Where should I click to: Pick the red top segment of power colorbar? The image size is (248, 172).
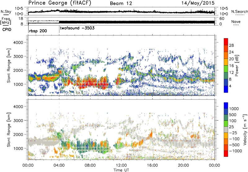point(226,42)
